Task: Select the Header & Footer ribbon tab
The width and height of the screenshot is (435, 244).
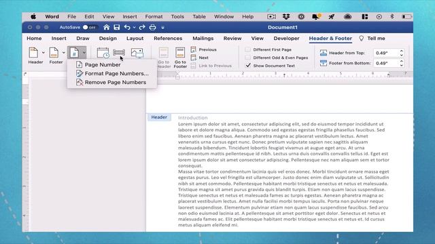Action: [330, 39]
